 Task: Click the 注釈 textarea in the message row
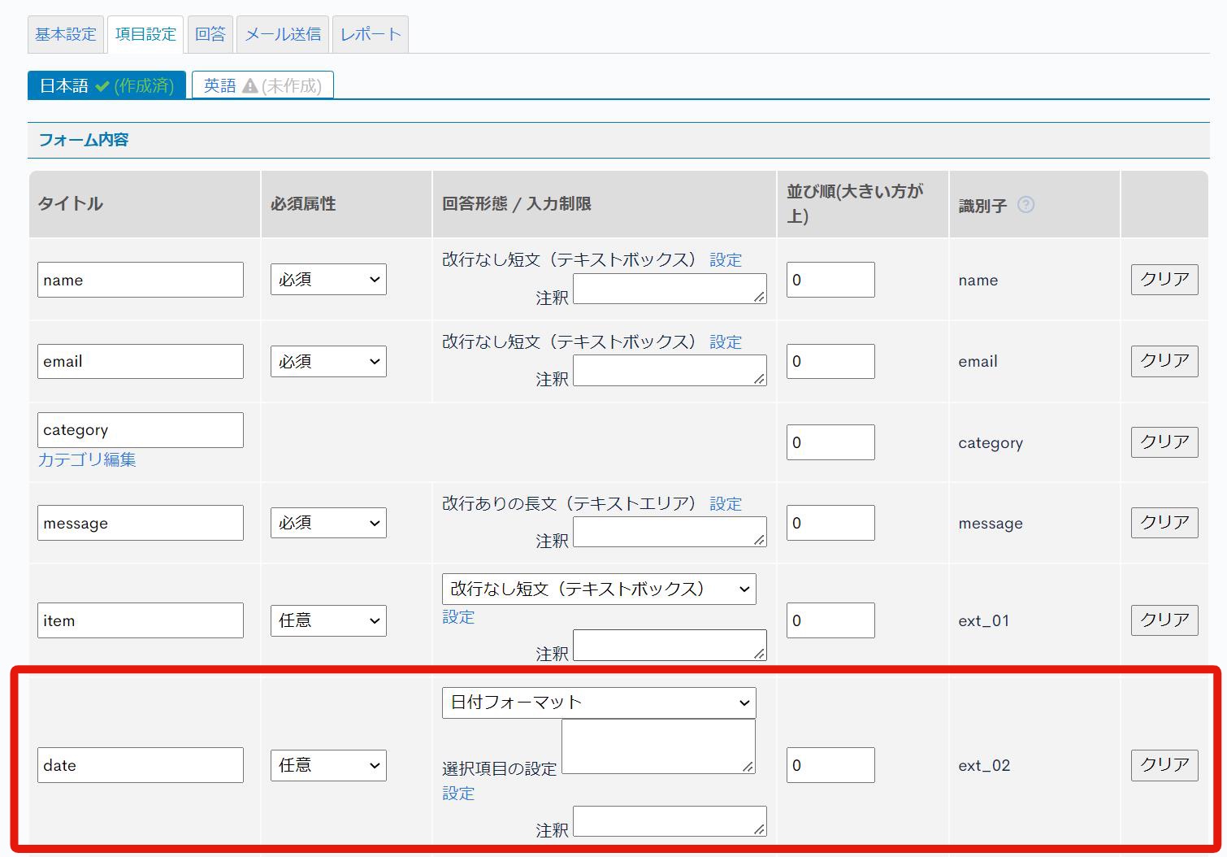pos(670,532)
